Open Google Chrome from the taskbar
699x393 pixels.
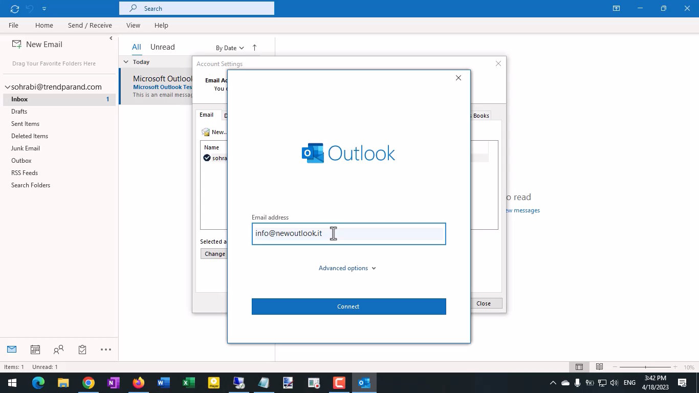[x=89, y=383]
